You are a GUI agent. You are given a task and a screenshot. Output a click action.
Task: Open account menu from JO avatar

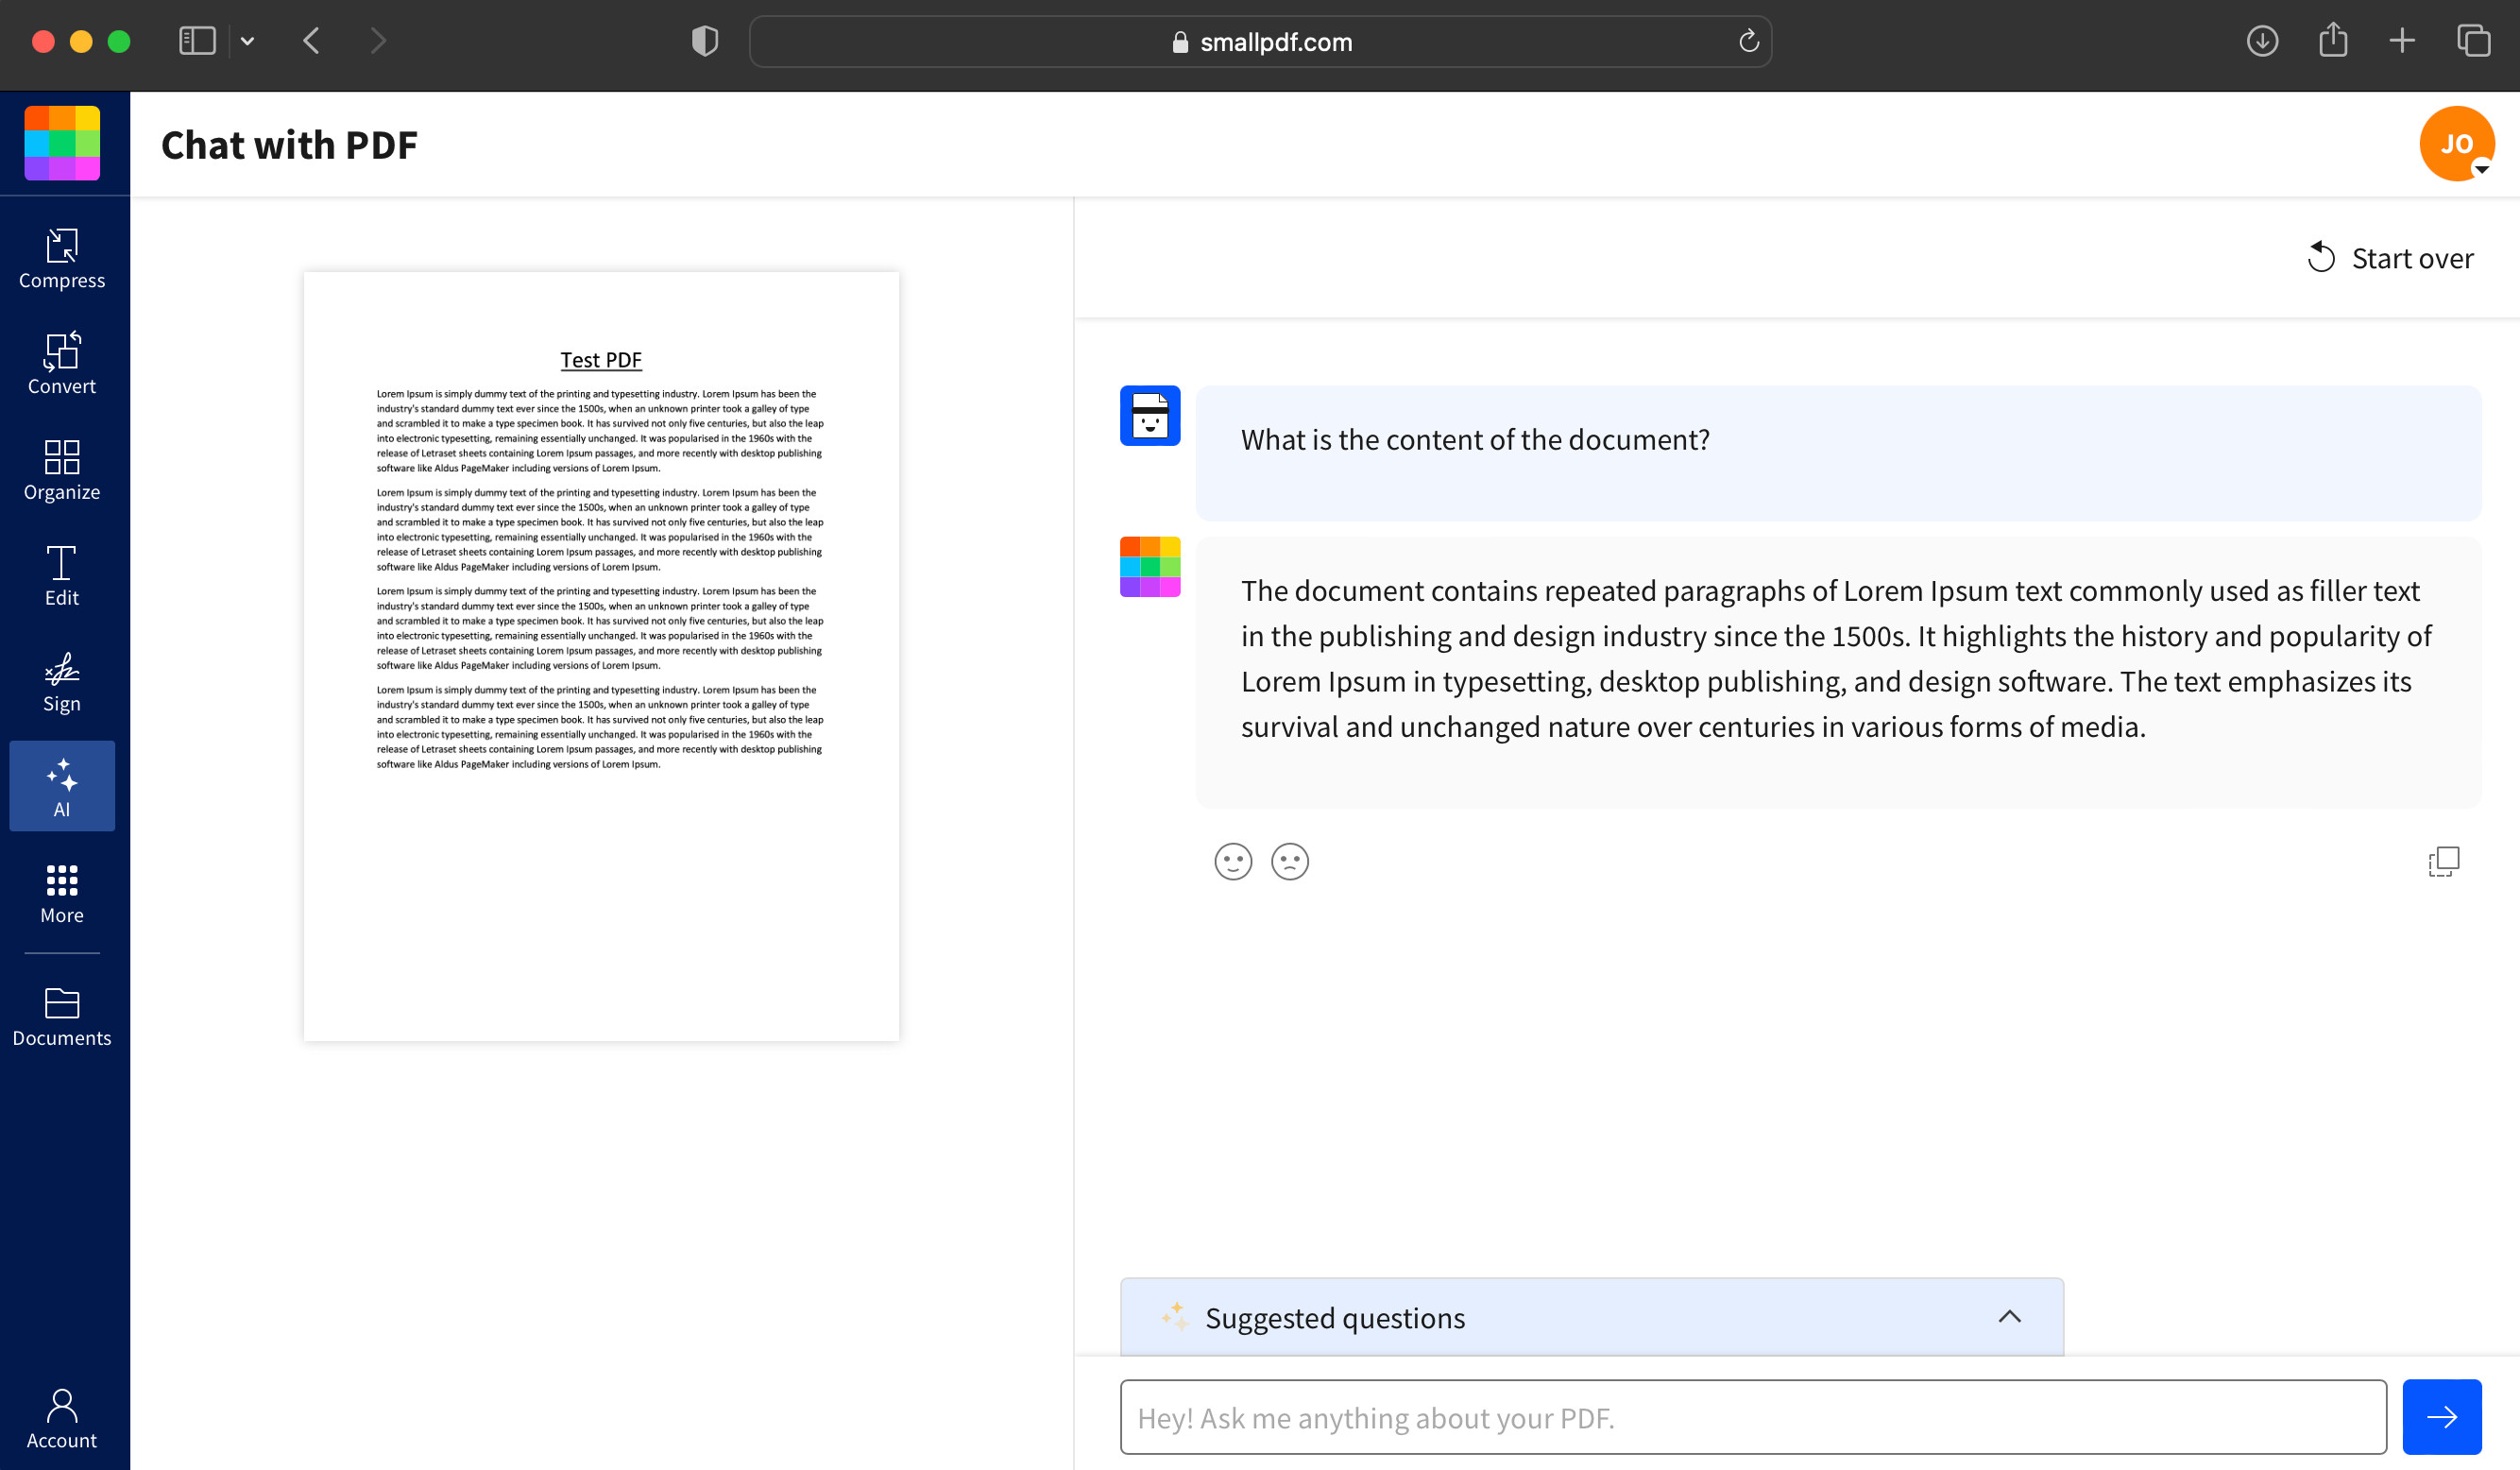(2457, 143)
